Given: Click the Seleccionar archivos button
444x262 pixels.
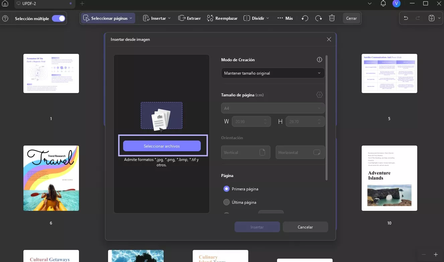Looking at the screenshot, I should click(x=162, y=146).
